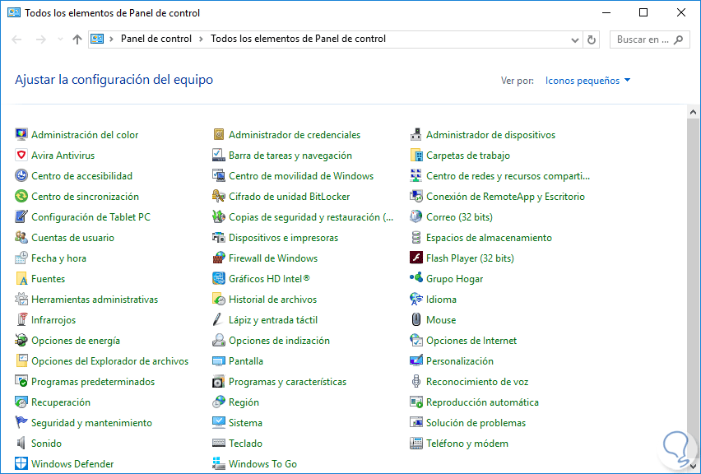701x474 pixels.
Task: Open 'Centro de redes y recursos compartidos' link
Action: [x=508, y=176]
